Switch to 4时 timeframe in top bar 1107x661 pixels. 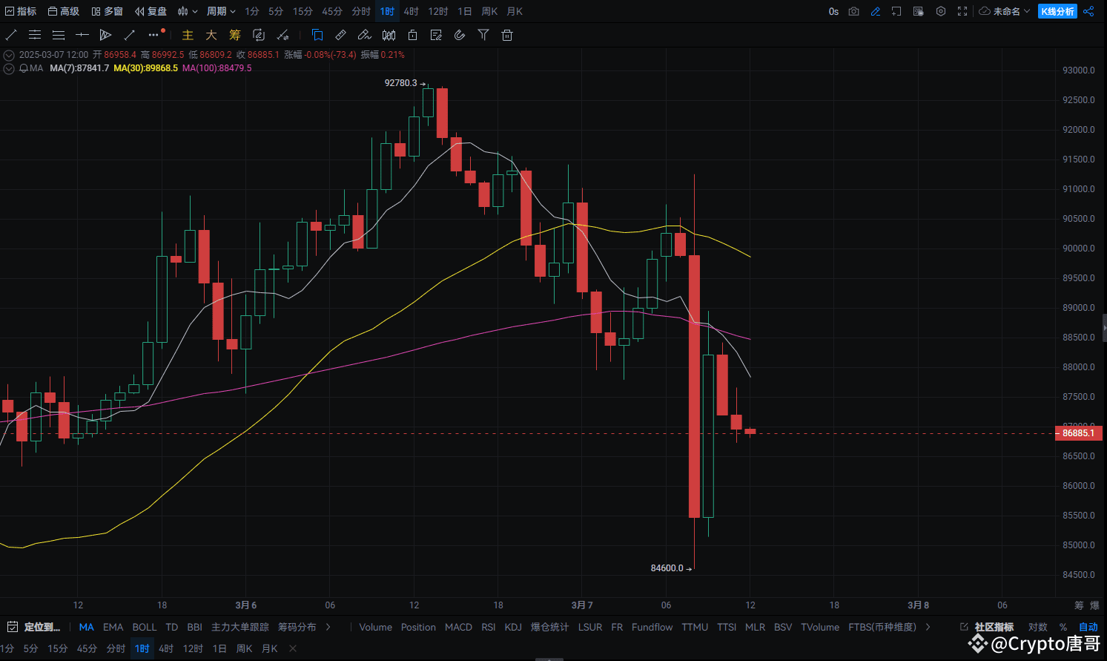coord(411,11)
